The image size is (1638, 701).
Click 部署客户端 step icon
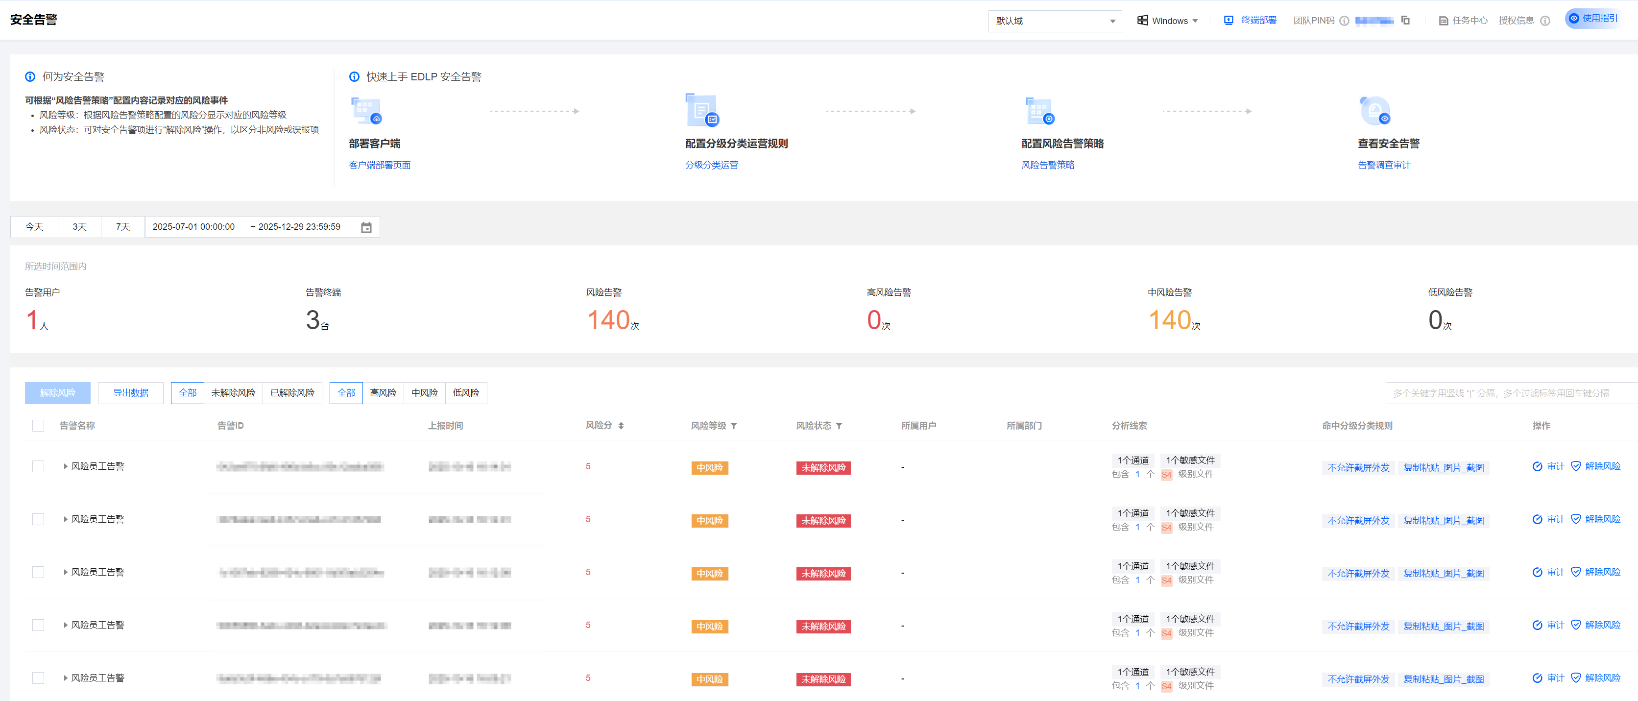click(366, 111)
